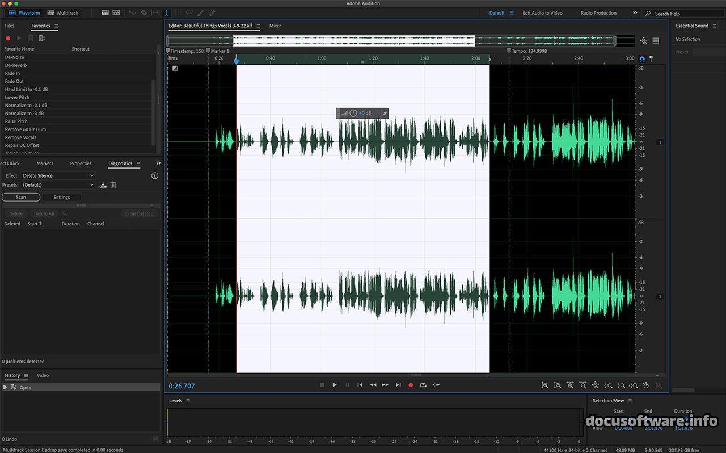The height and width of the screenshot is (453, 726).
Task: Select the Time Selection tool
Action: click(x=166, y=12)
